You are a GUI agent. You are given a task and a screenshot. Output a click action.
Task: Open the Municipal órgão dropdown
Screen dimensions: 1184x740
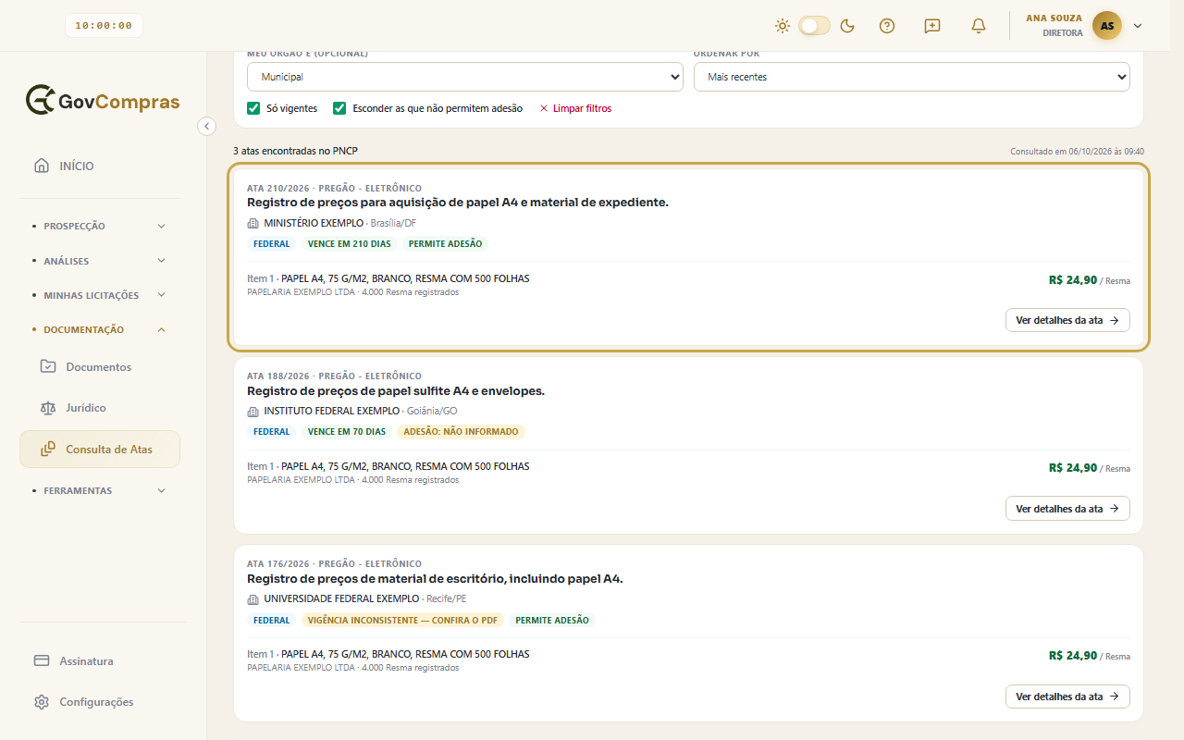tap(465, 77)
